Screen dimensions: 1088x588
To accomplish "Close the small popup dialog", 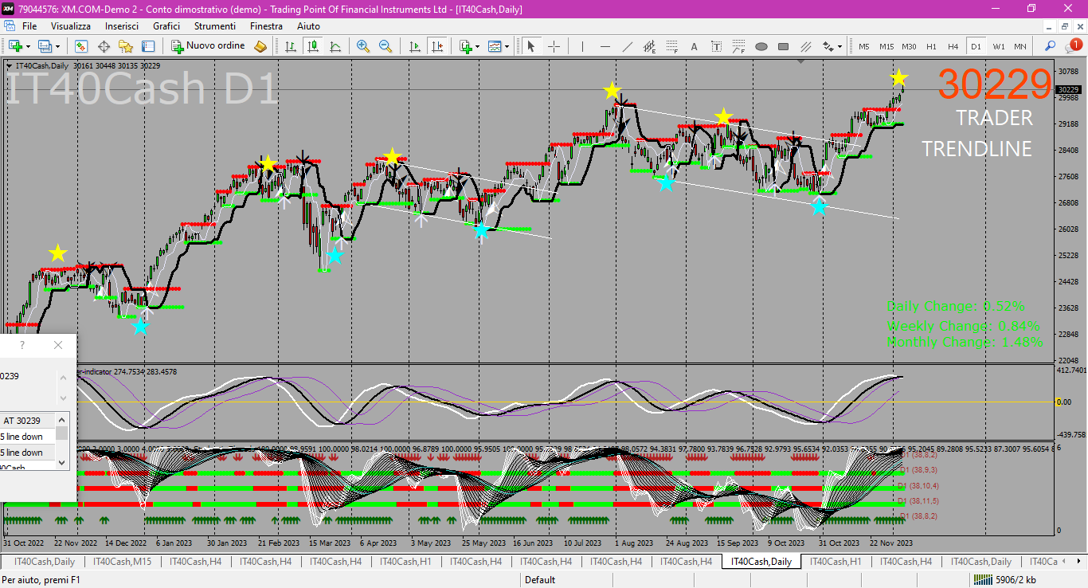I will click(x=57, y=345).
